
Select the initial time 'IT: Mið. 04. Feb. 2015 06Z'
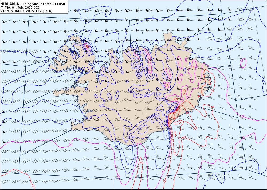[20, 7]
